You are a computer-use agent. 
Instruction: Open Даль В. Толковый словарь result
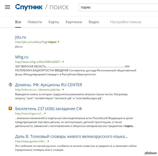tap(72, 137)
